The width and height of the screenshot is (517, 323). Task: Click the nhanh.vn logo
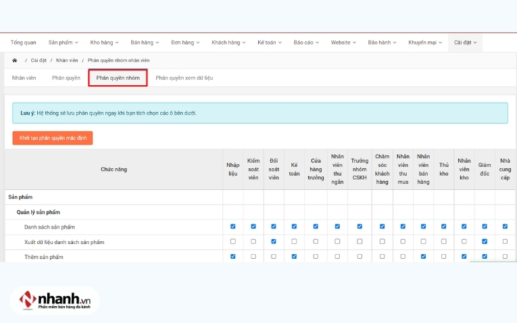point(55,301)
